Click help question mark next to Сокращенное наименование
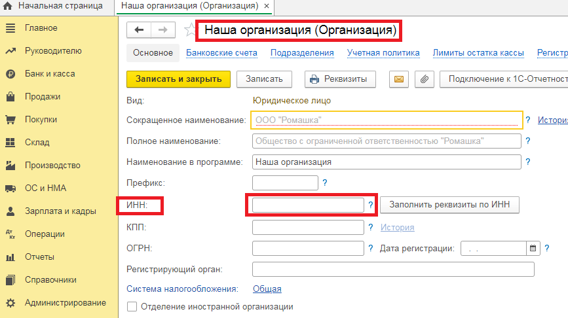568x318 pixels. [528, 120]
